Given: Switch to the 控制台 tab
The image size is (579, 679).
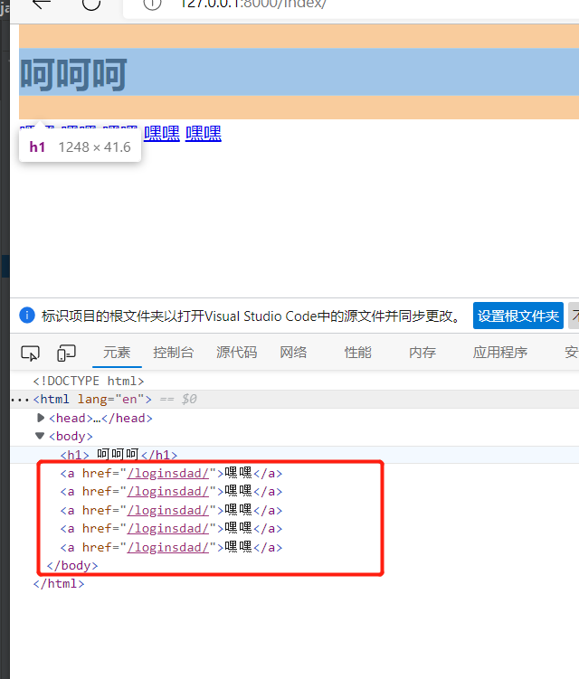Looking at the screenshot, I should pos(173,353).
